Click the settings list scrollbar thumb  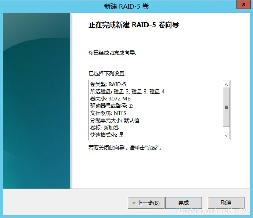click(226, 107)
